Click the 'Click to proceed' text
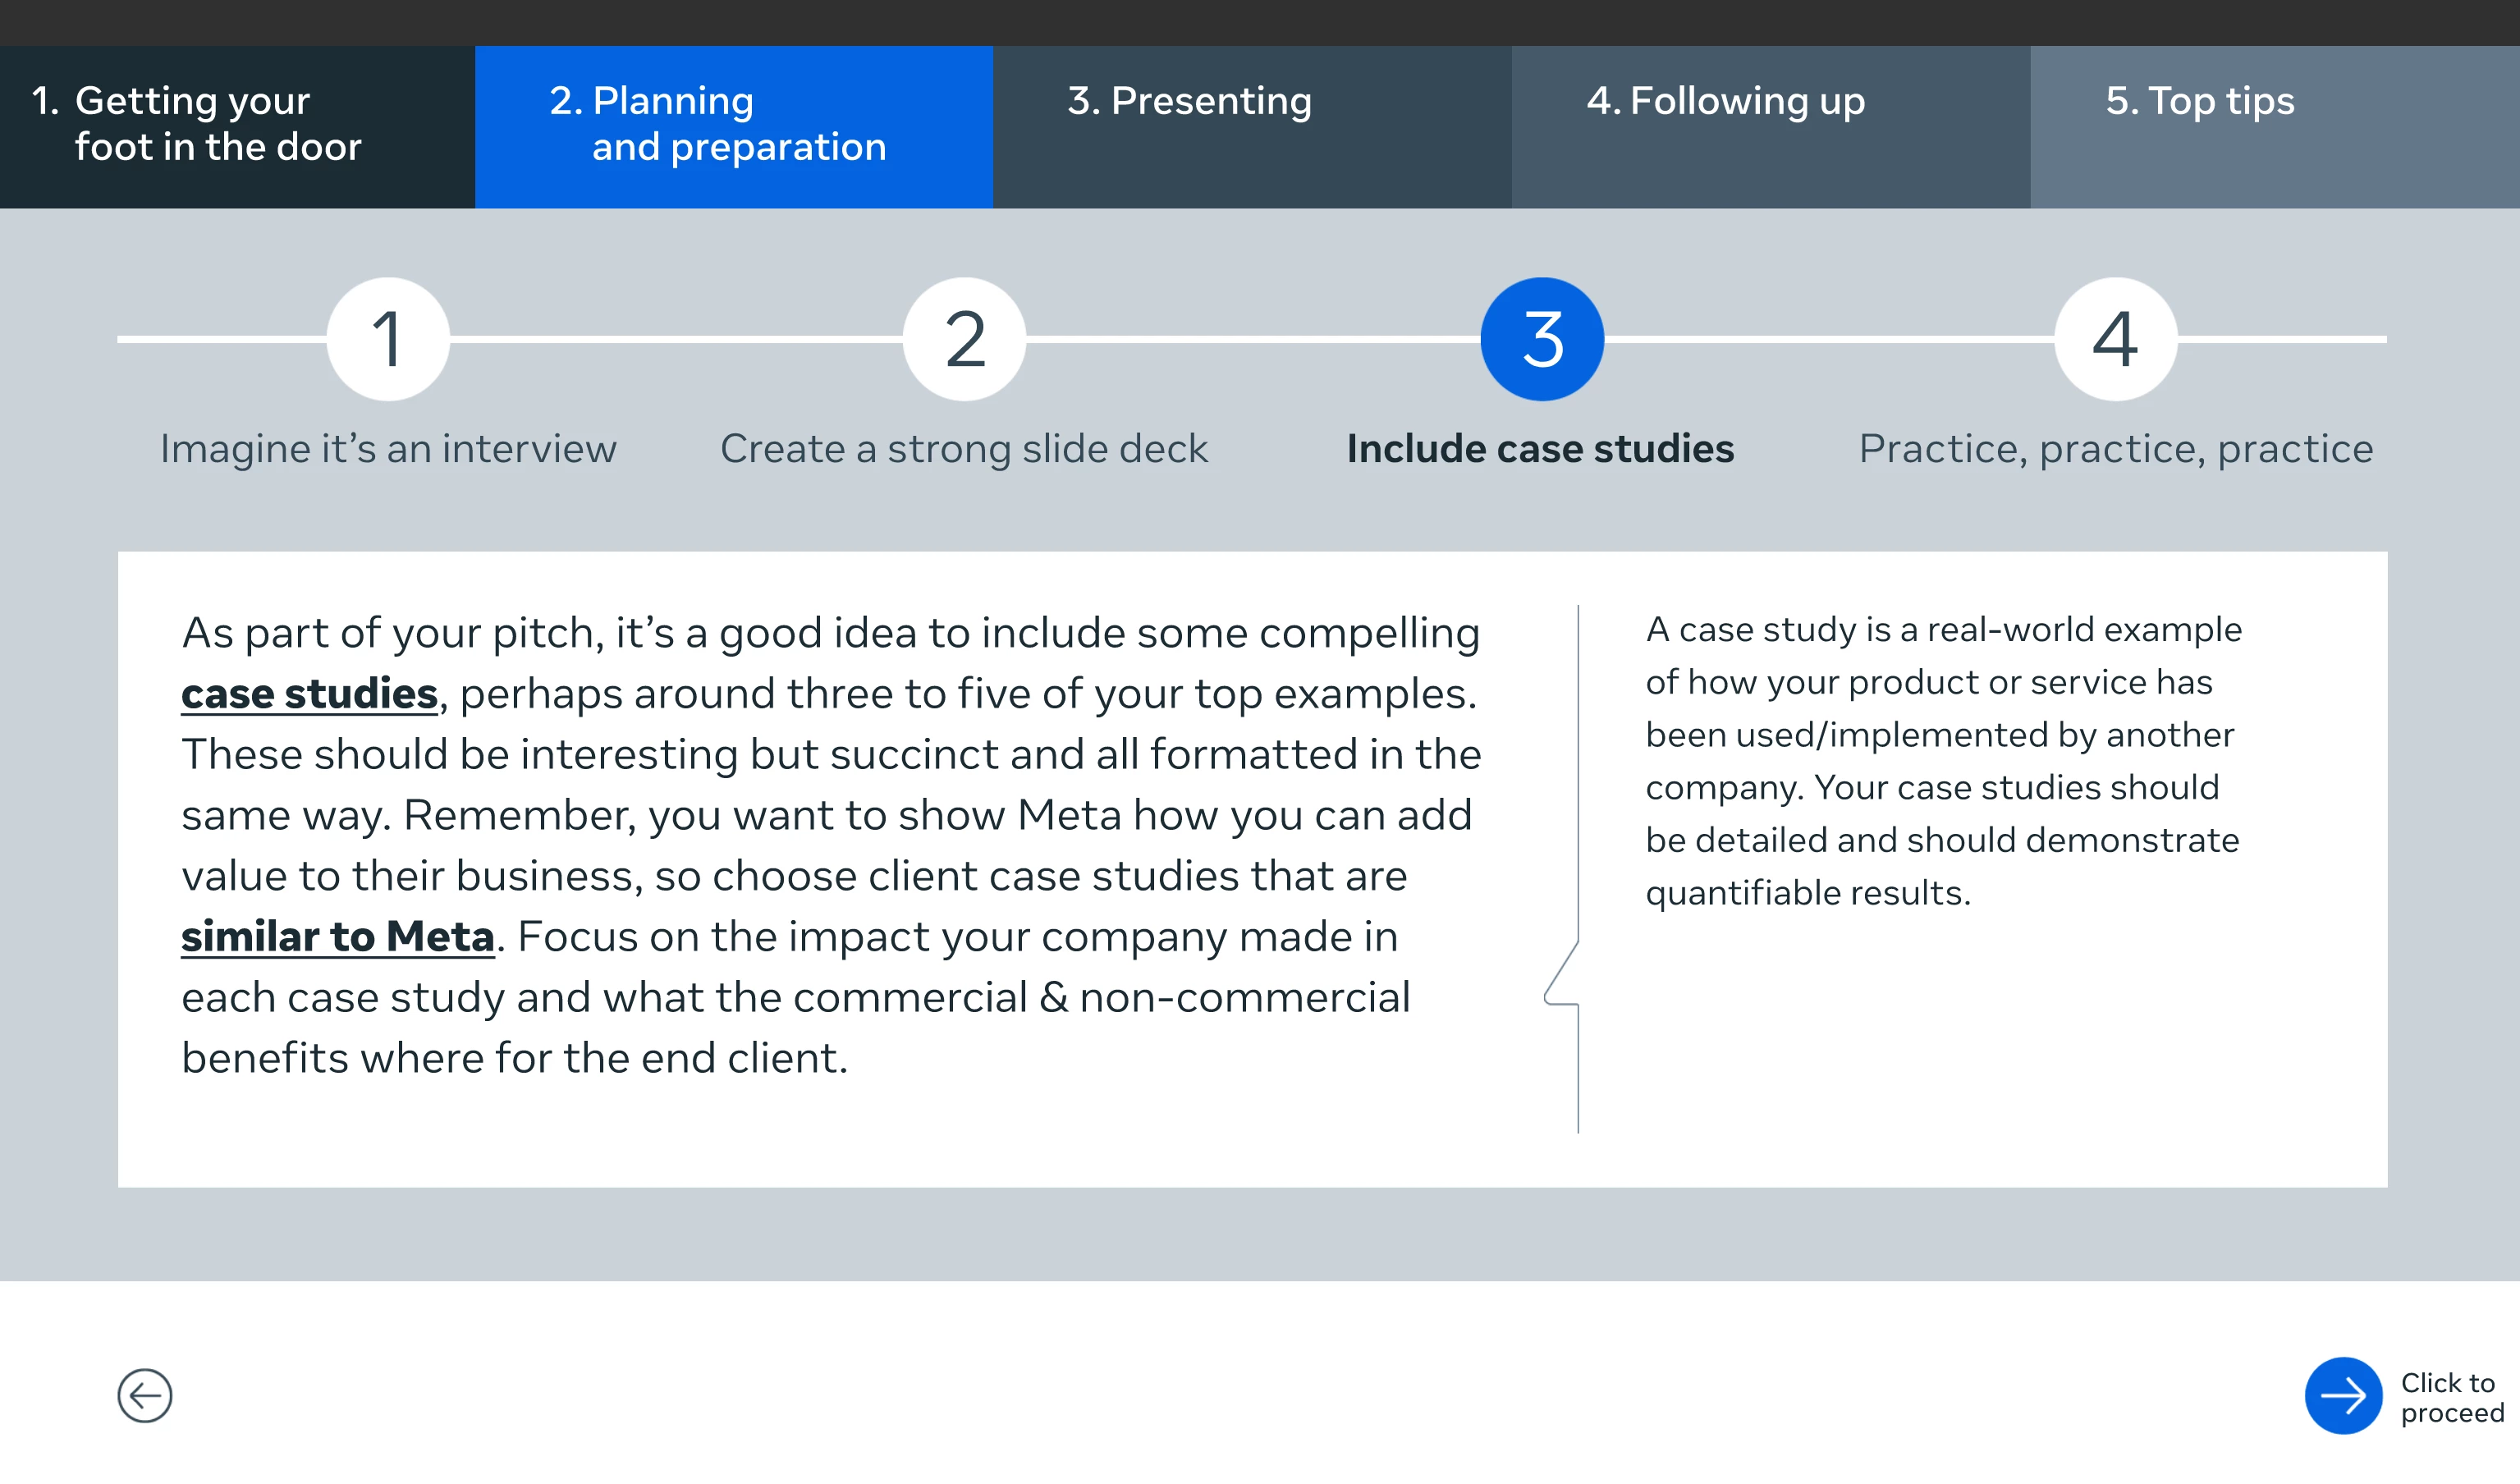Viewport: 2520px width, 1484px height. pyautogui.click(x=2451, y=1397)
